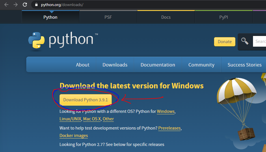Image resolution: width=266 pixels, height=152 pixels.
Task: Open the Community menu item
Action: 201,65
